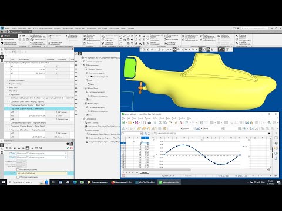Select the Sheet1 tab

pyautogui.click(x=144, y=172)
